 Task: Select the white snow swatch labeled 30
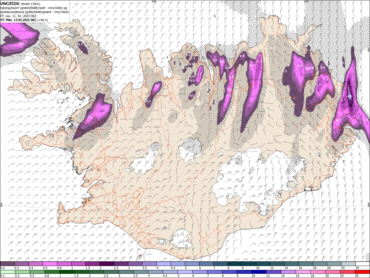coord(362,264)
